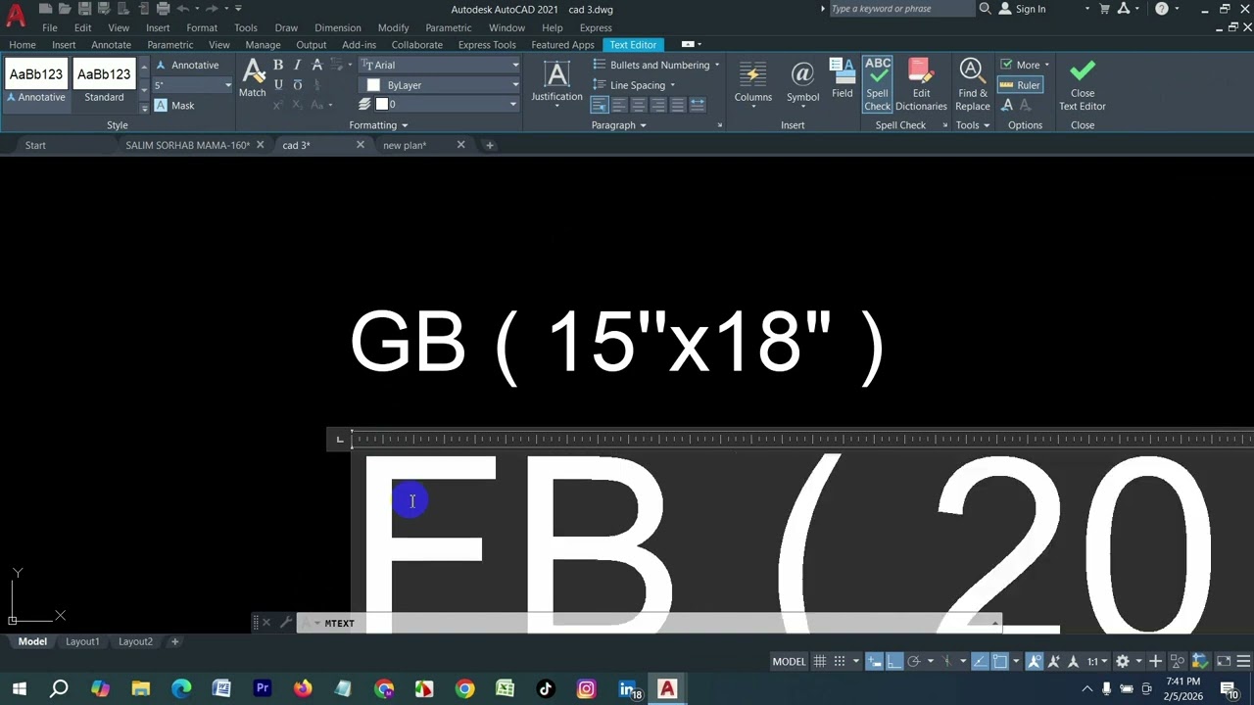Toggle polar tracking in status bar
The image size is (1254, 705).
tap(913, 662)
